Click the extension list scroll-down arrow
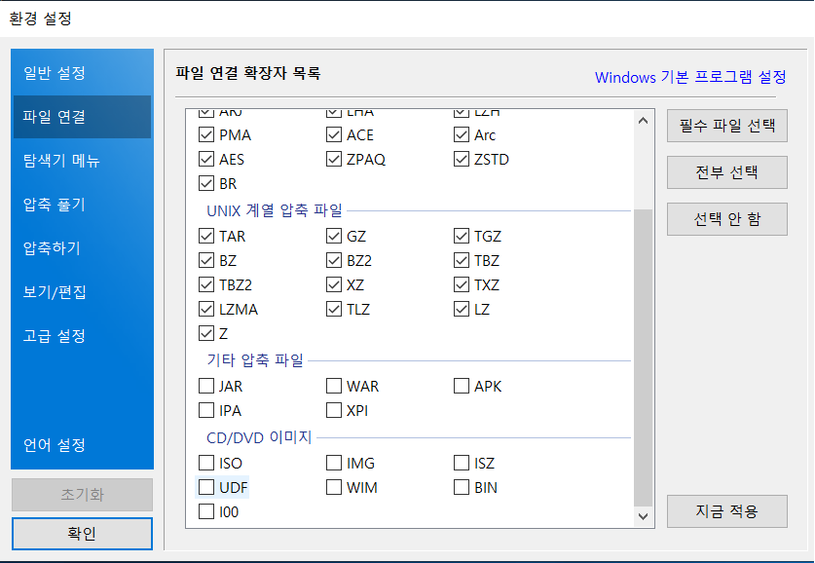Viewport: 815px width, 563px height. point(643,516)
